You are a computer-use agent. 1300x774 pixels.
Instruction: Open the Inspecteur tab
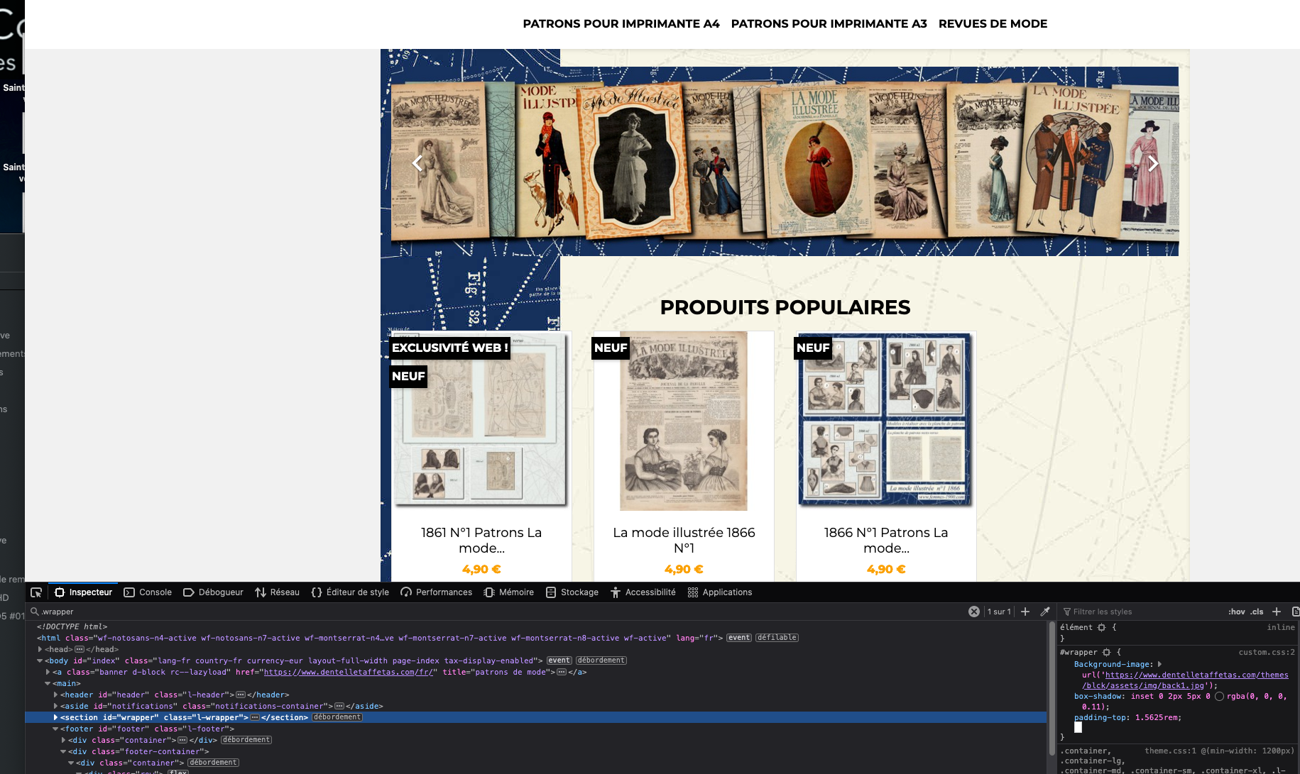coord(84,592)
